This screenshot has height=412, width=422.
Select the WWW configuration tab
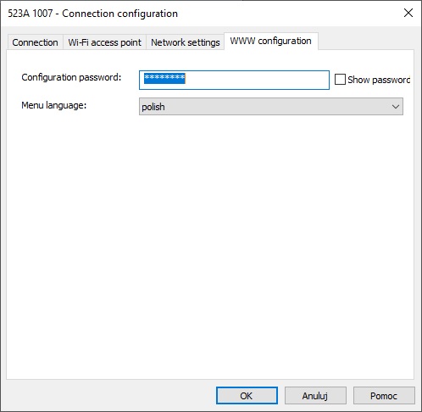pos(271,41)
